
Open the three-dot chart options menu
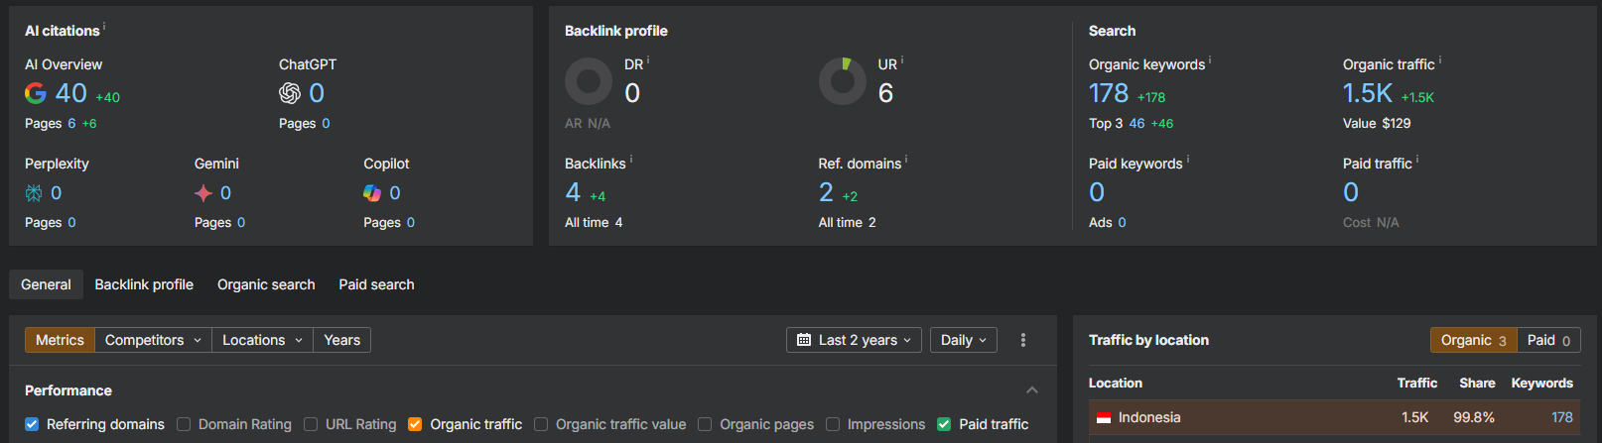point(1023,340)
